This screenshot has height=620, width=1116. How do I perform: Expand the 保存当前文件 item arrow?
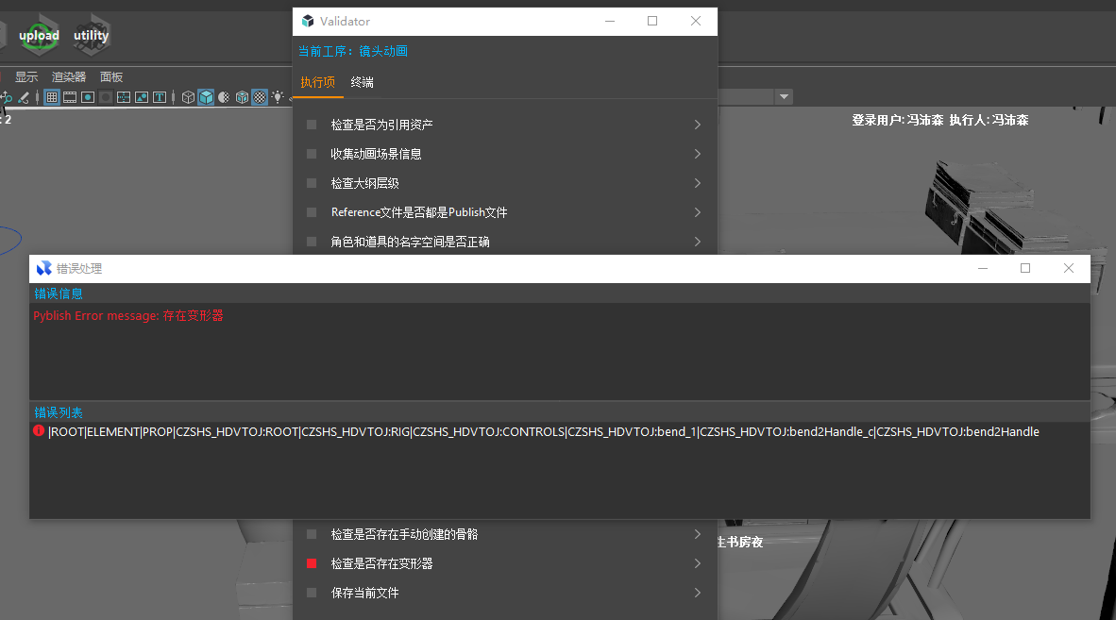pyautogui.click(x=697, y=593)
